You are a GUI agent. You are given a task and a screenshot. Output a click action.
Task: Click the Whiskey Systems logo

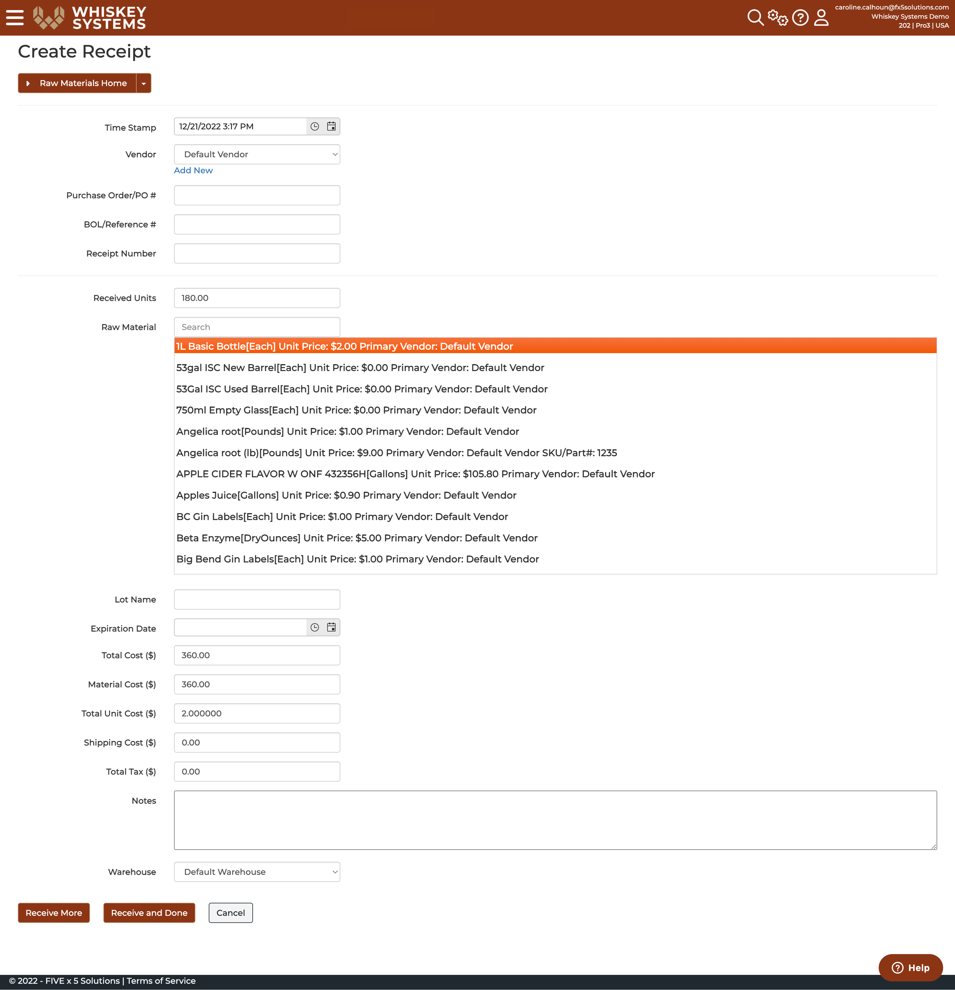(x=89, y=18)
